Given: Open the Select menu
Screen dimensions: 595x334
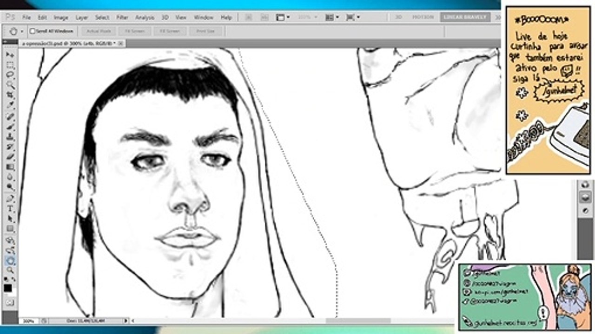Looking at the screenshot, I should [x=102, y=17].
